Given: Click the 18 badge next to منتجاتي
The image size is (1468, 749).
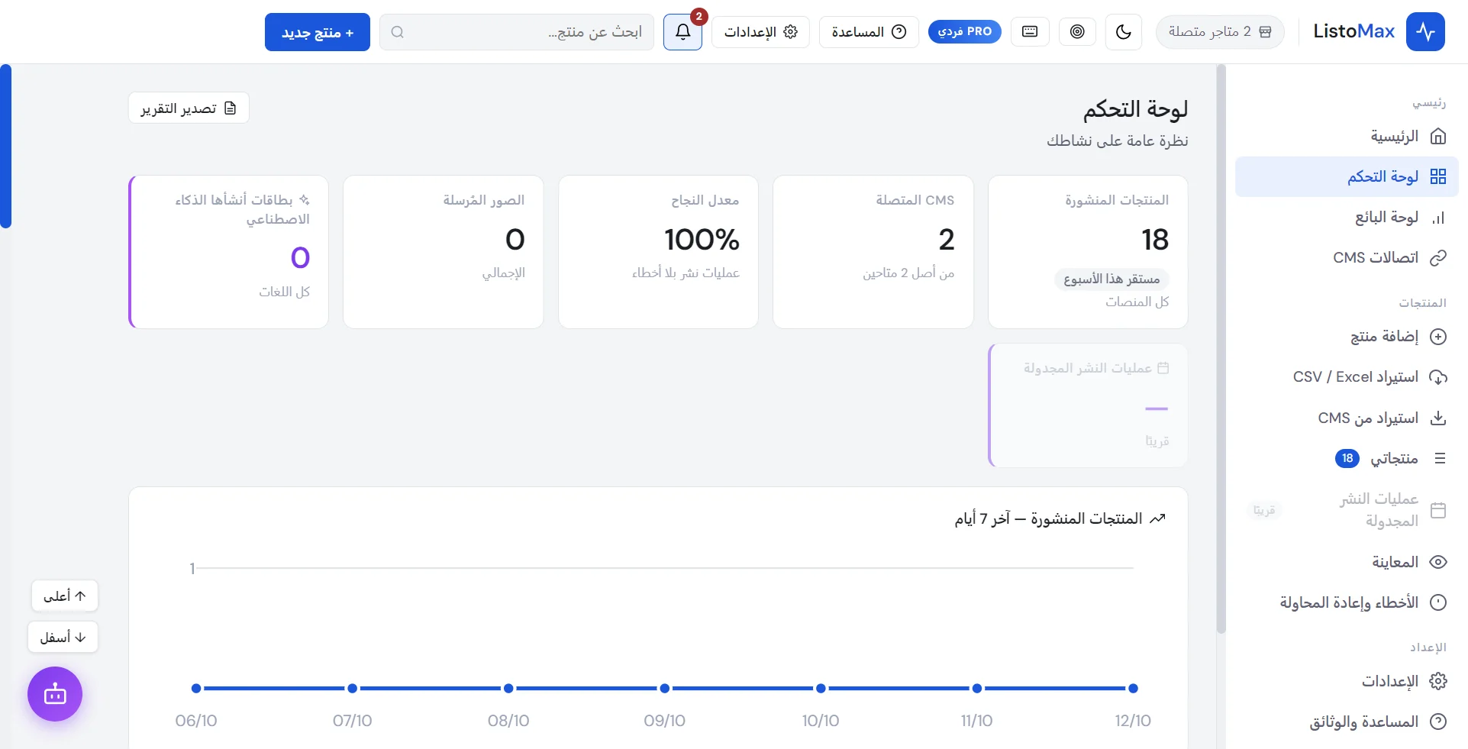Looking at the screenshot, I should point(1347,458).
